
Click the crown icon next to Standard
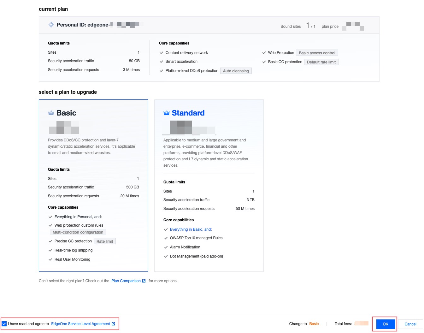click(167, 113)
